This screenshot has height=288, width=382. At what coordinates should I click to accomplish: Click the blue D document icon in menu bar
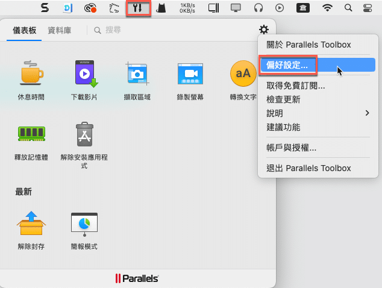point(67,8)
